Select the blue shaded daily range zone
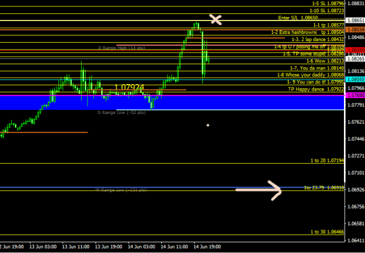Screen dimensions: 365x253 coord(172,103)
